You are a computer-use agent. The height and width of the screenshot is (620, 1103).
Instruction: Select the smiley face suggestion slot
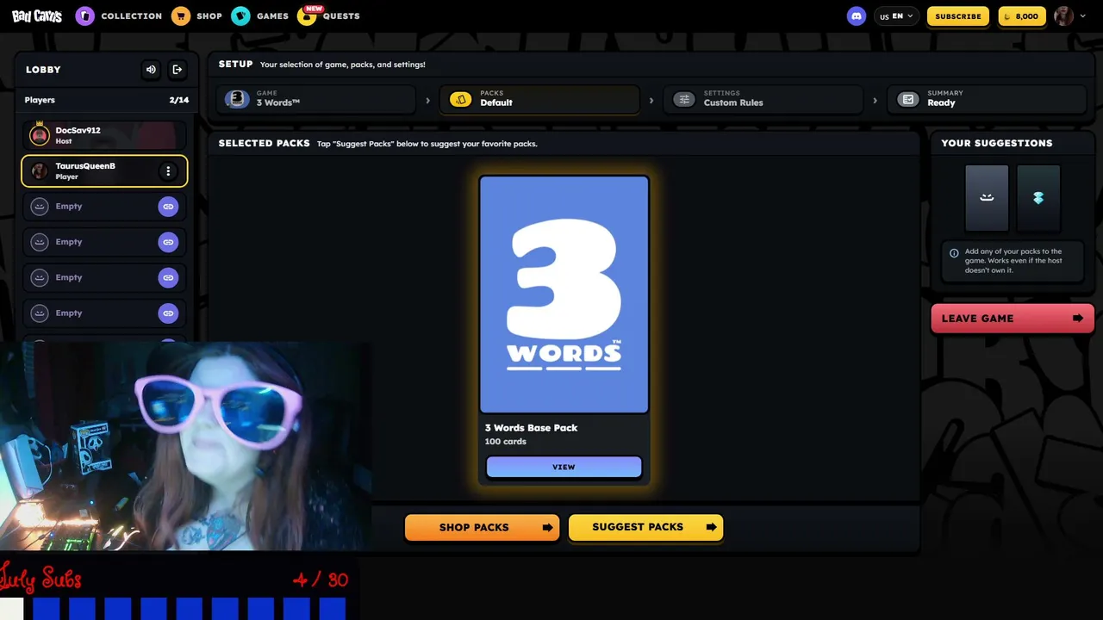[x=987, y=198]
